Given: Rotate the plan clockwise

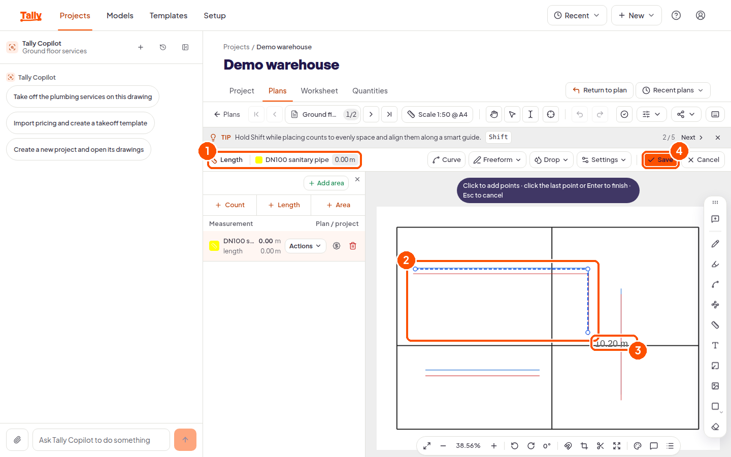Looking at the screenshot, I should pyautogui.click(x=531, y=446).
